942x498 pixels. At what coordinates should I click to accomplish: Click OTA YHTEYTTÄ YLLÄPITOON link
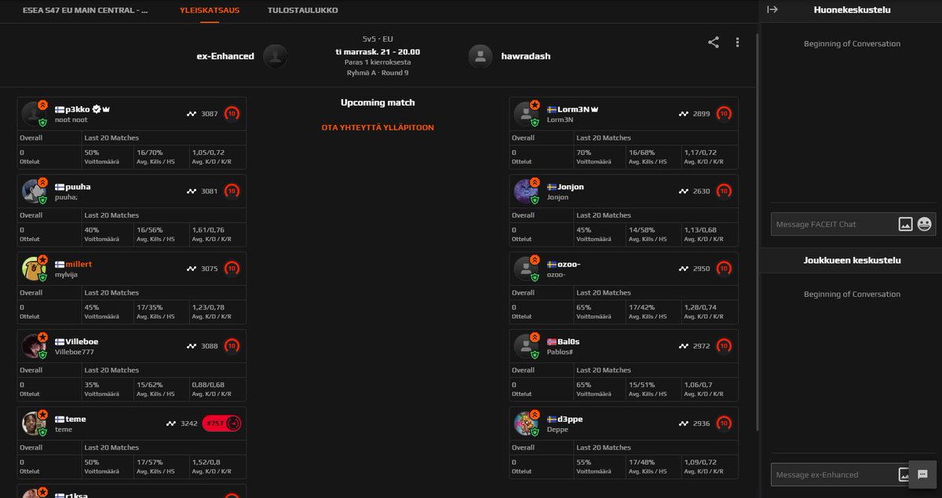[x=378, y=127]
